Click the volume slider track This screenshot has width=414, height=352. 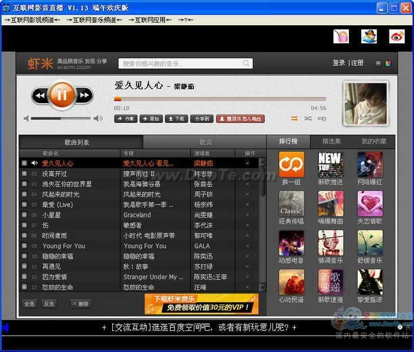click(x=60, y=119)
